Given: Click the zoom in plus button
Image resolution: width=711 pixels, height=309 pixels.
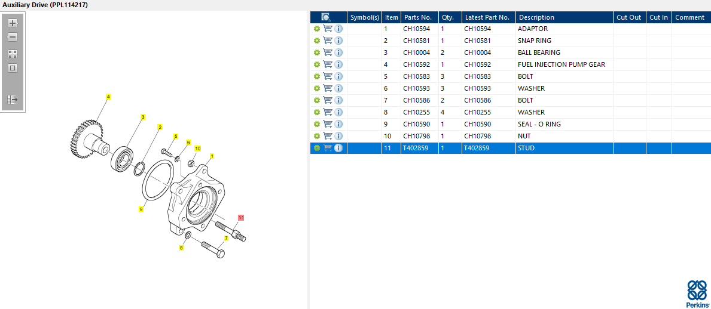Looking at the screenshot, I should point(13,23).
